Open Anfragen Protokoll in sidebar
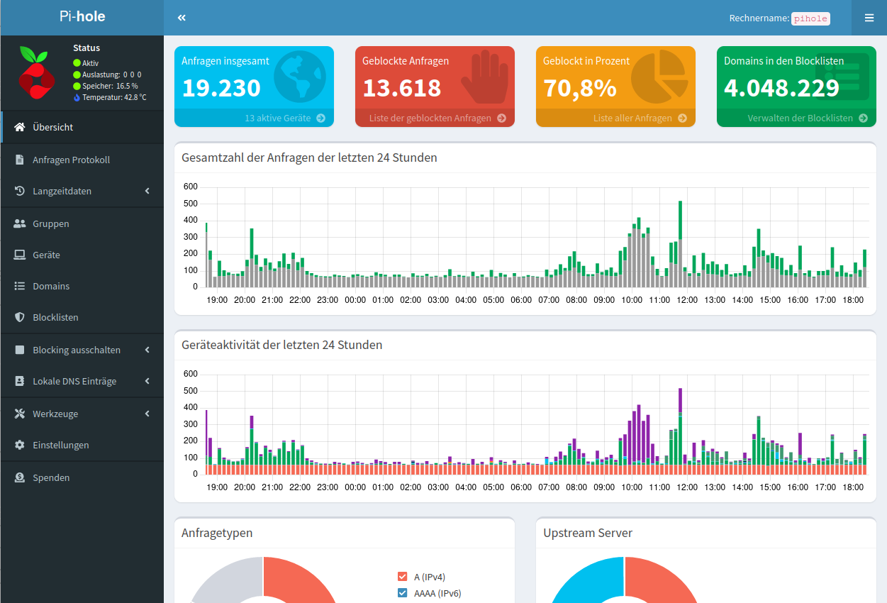Viewport: 887px width, 603px height. [82, 160]
